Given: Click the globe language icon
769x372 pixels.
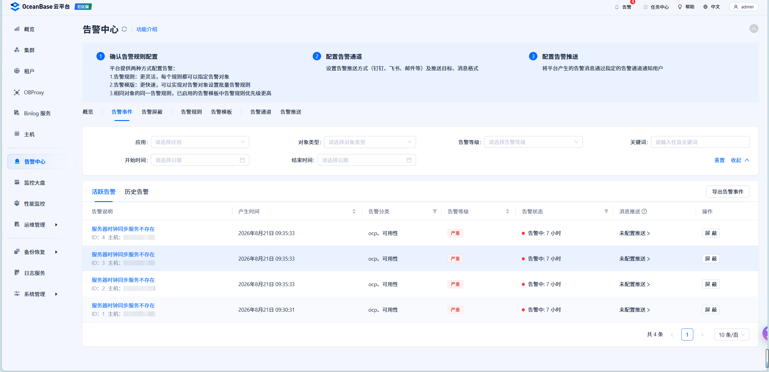Looking at the screenshot, I should click(706, 7).
